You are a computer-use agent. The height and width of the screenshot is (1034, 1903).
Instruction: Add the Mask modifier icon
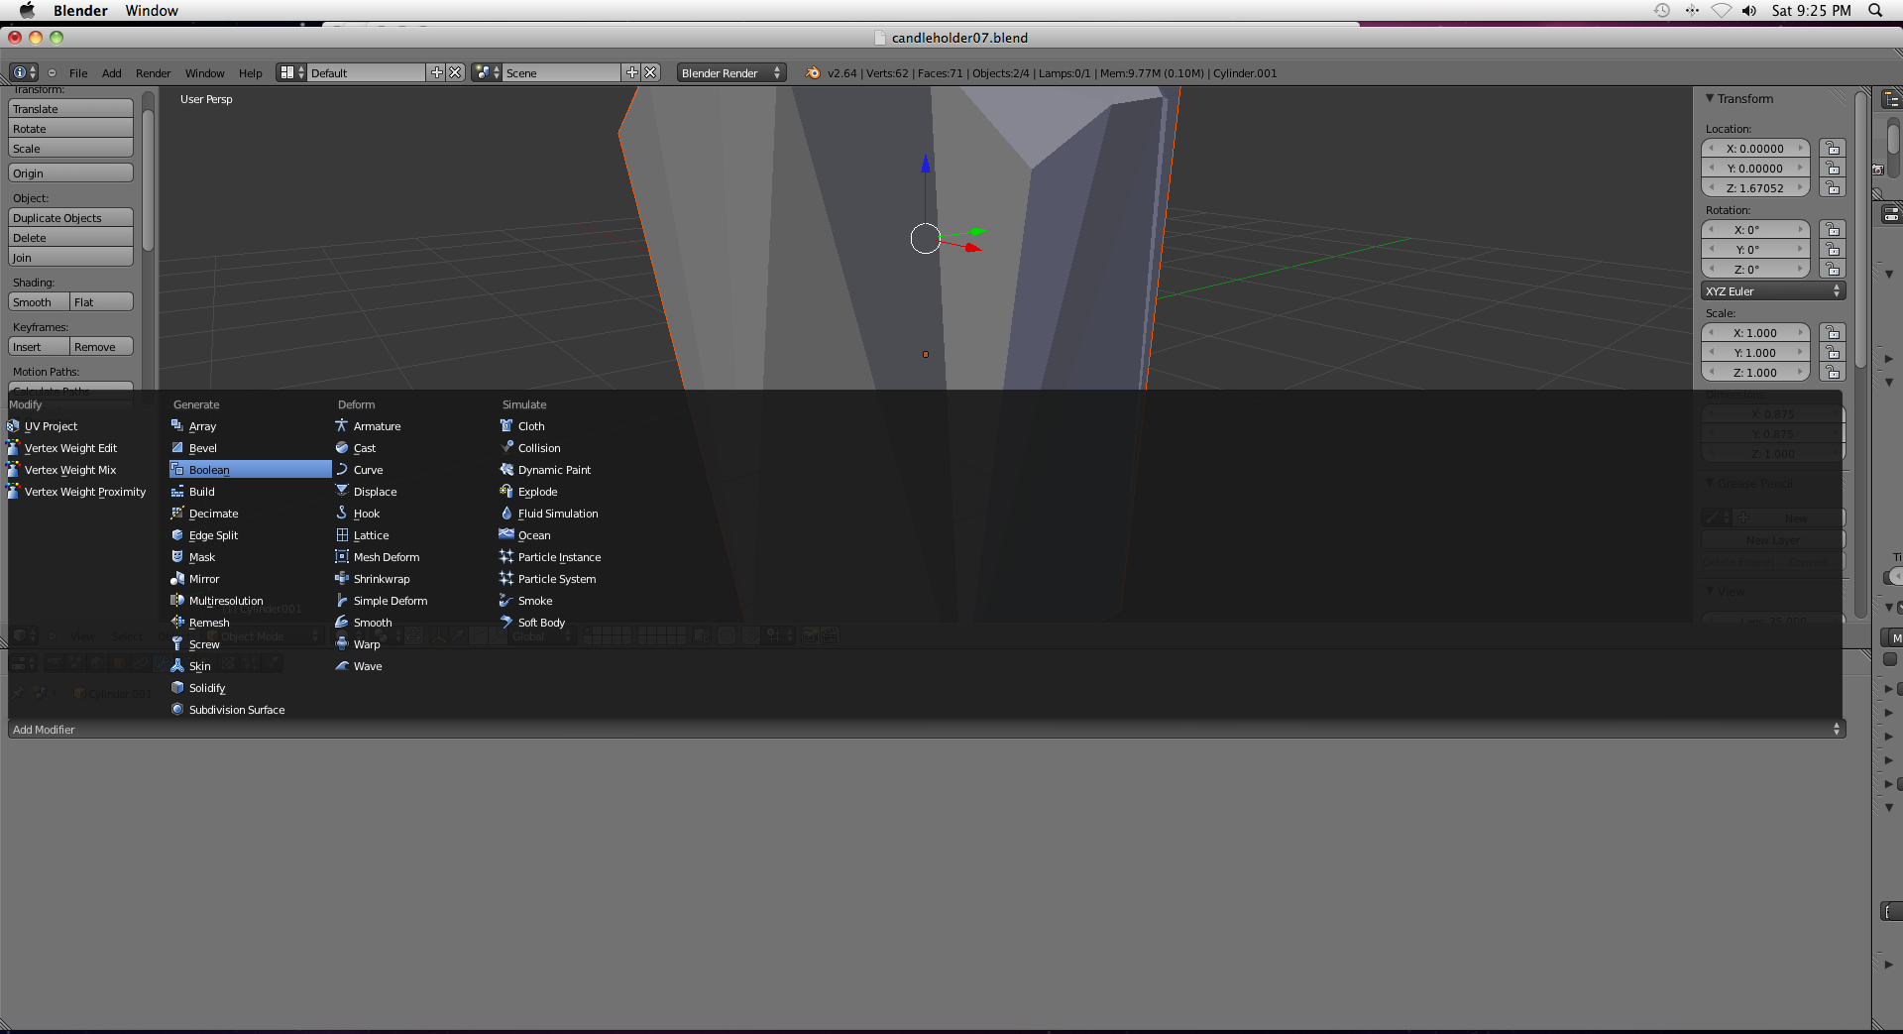(177, 557)
